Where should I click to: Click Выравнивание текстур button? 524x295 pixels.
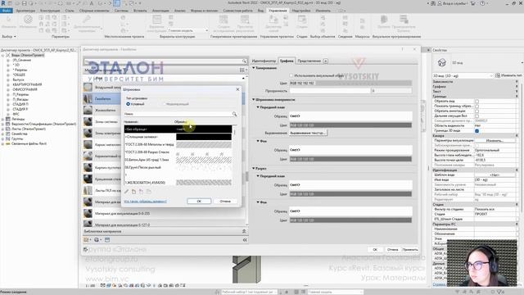click(x=308, y=133)
